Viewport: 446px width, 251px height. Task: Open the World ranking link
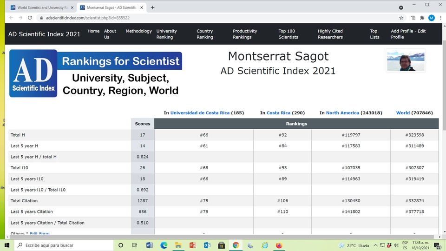(x=403, y=112)
